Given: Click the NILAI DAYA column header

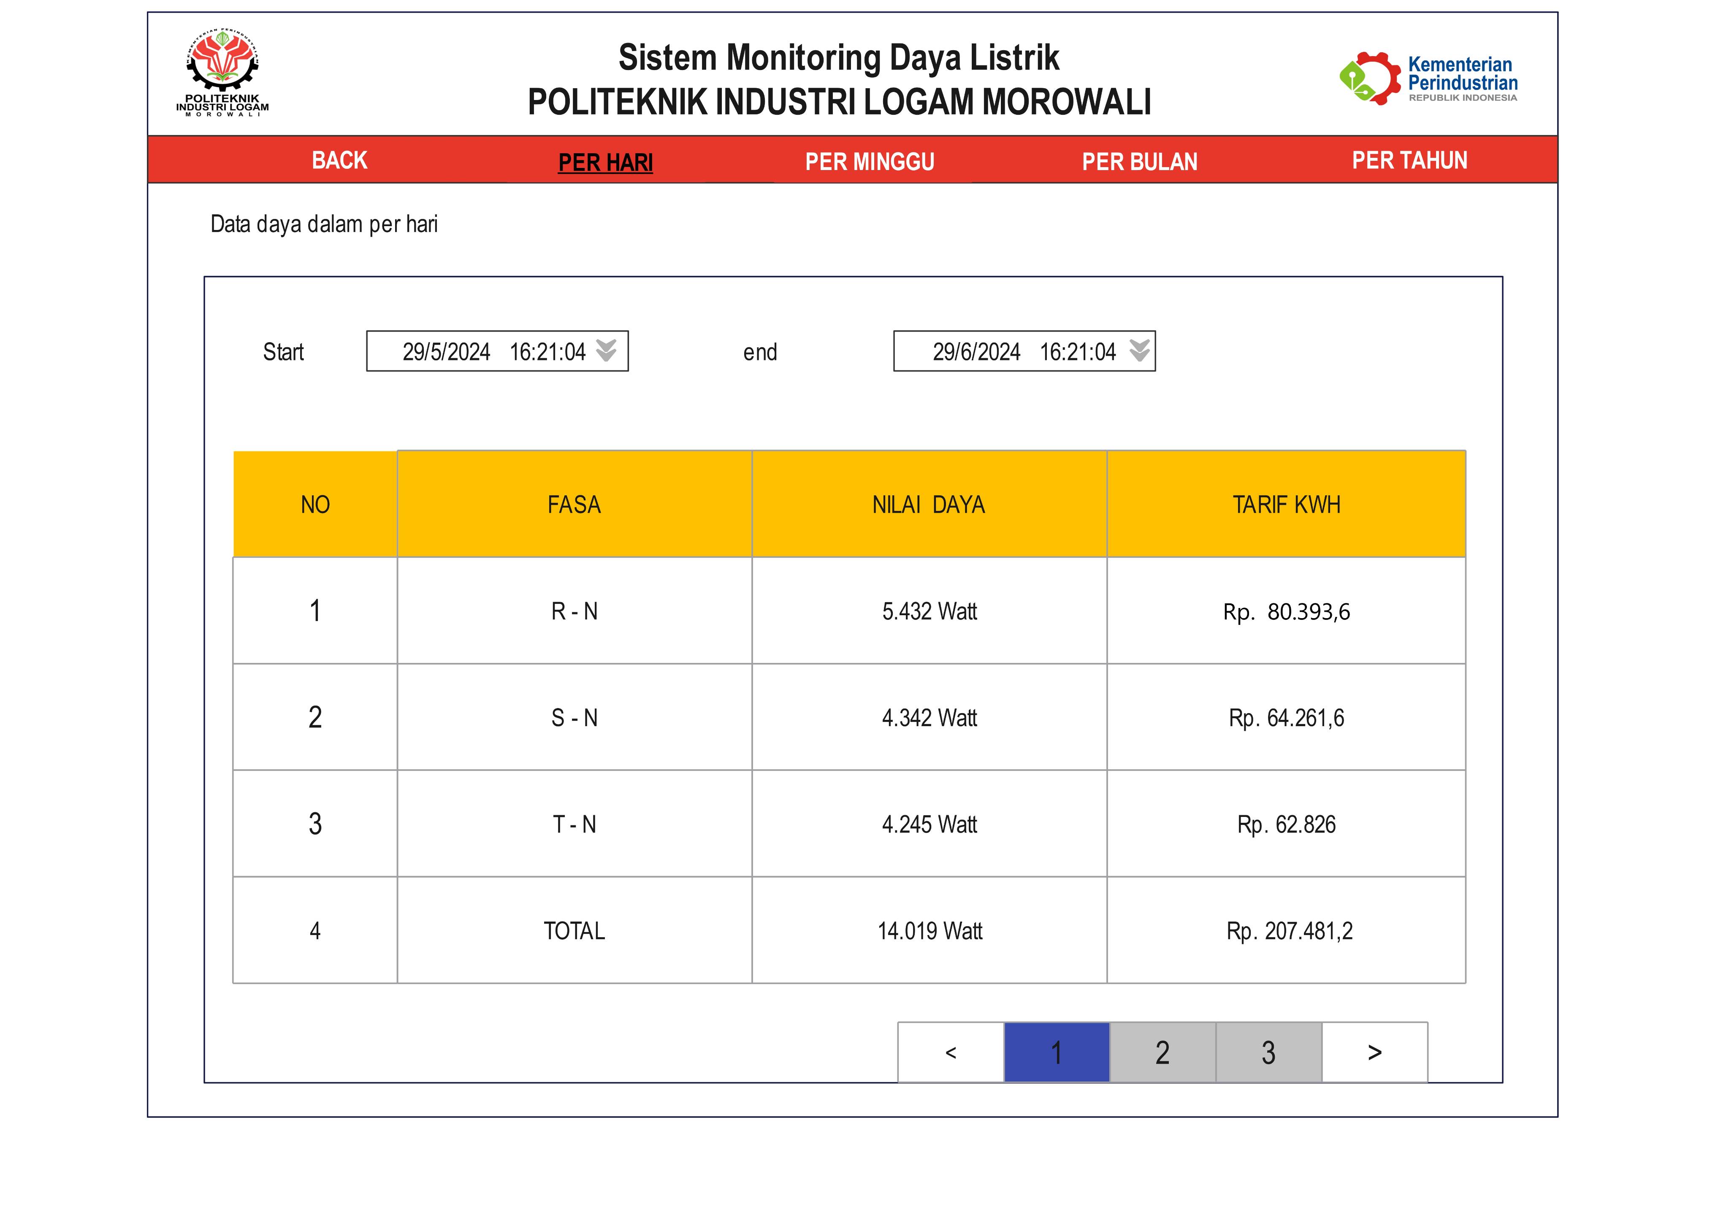Looking at the screenshot, I should point(929,505).
